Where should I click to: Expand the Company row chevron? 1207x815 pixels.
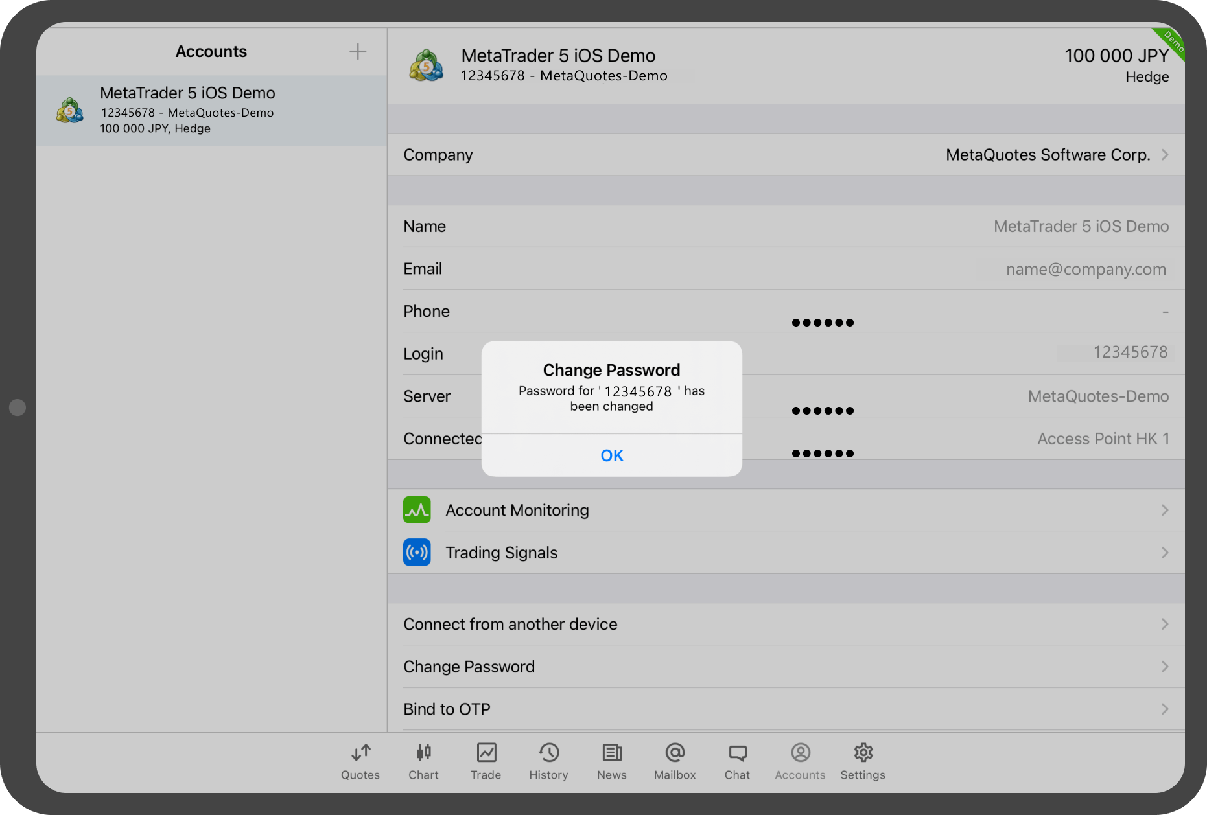[x=1164, y=155]
